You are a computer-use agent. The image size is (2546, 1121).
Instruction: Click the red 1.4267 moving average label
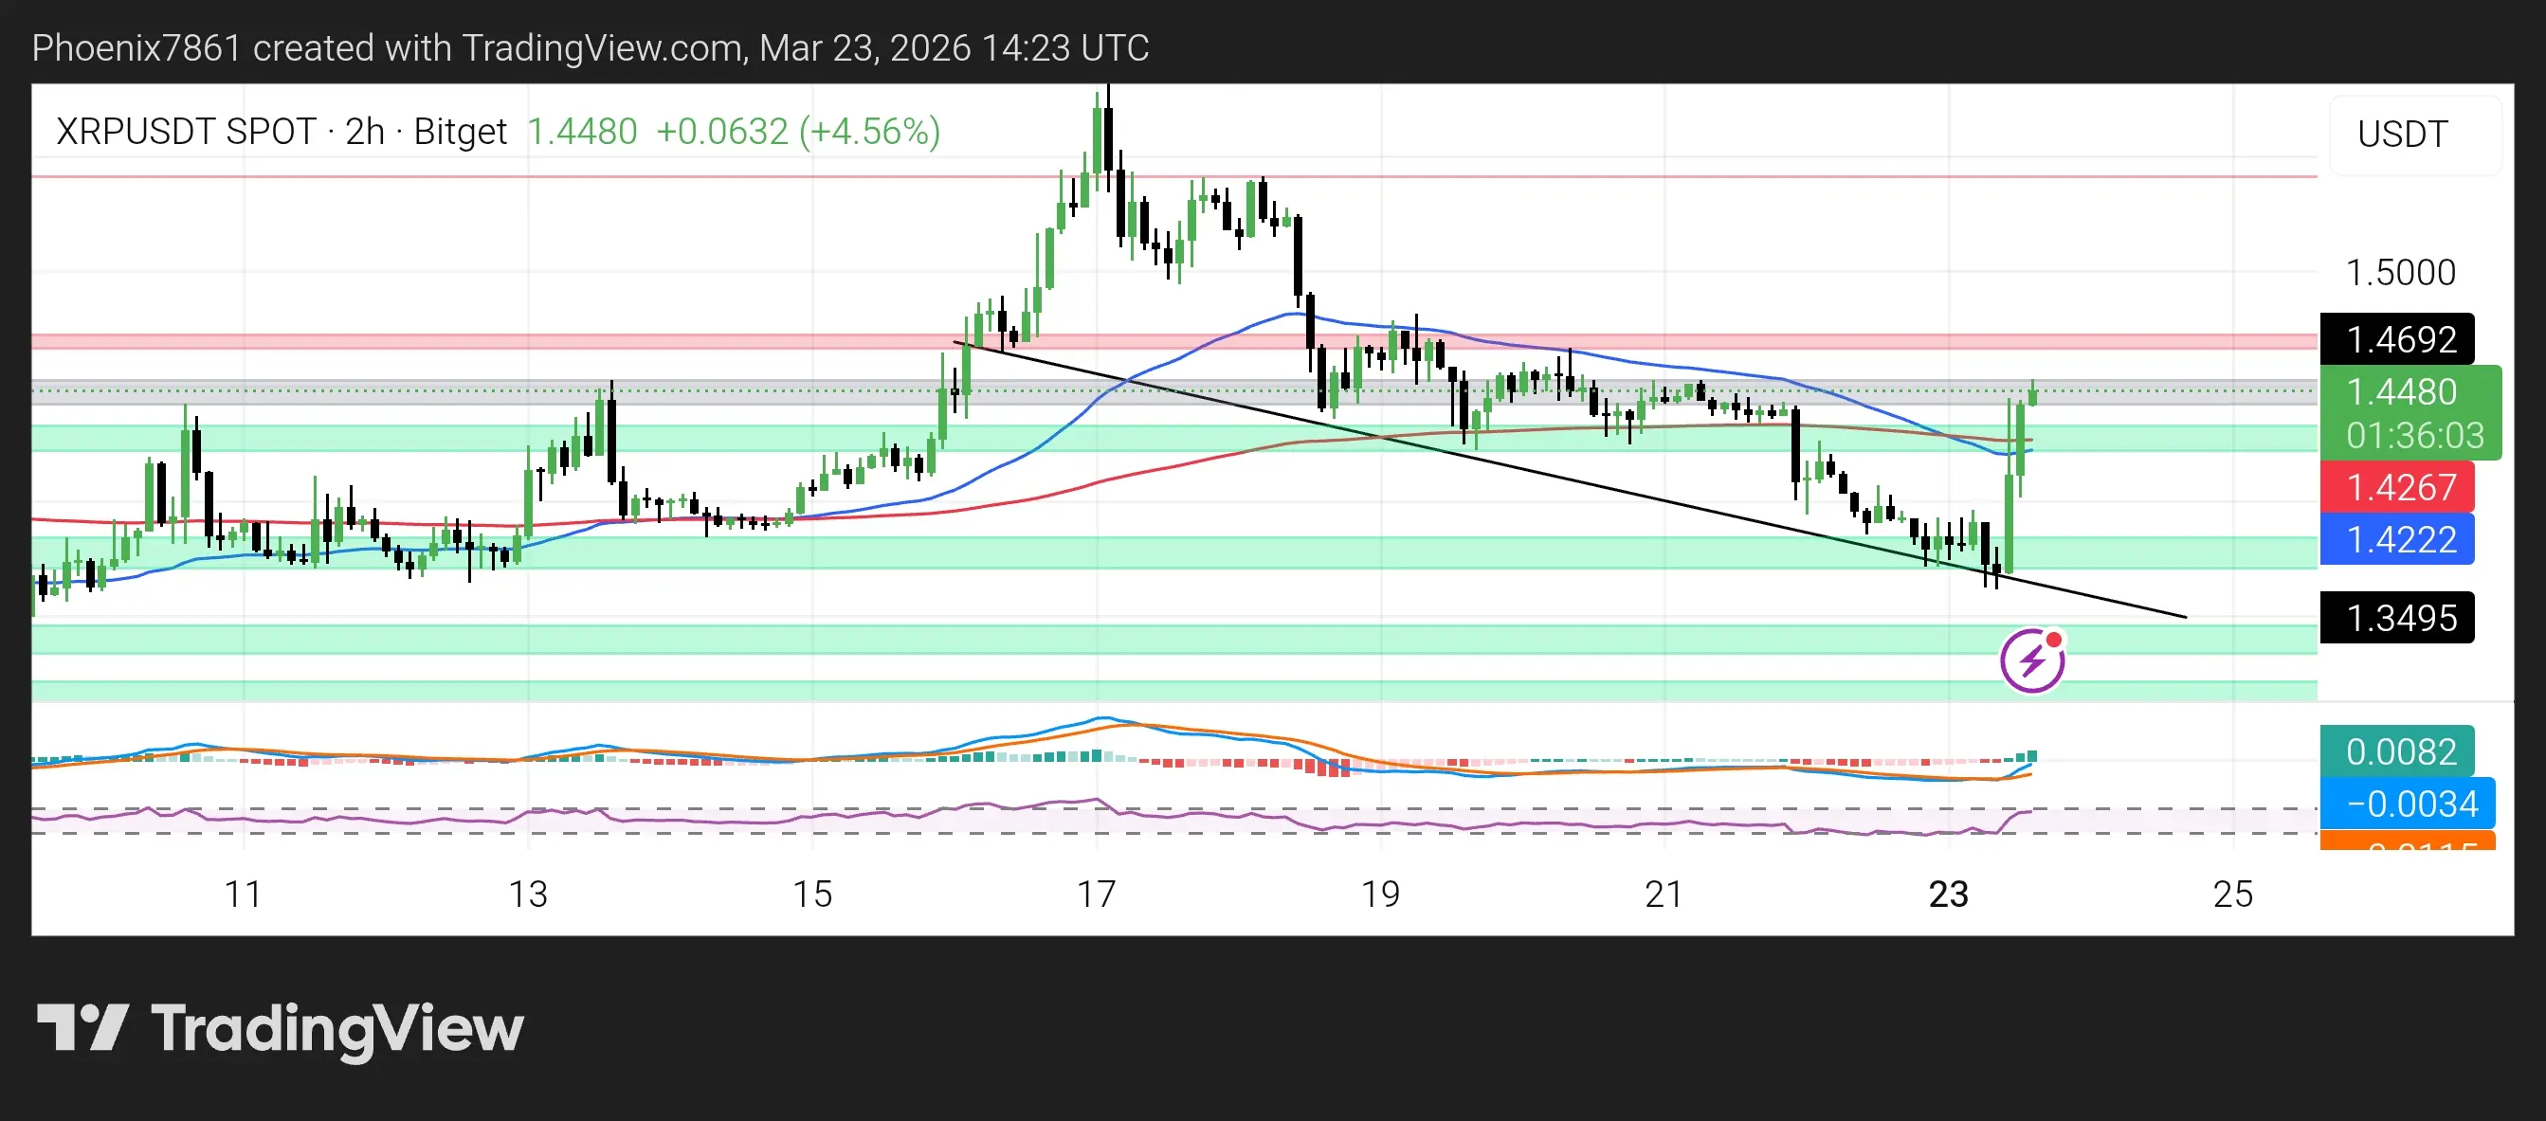click(2399, 487)
